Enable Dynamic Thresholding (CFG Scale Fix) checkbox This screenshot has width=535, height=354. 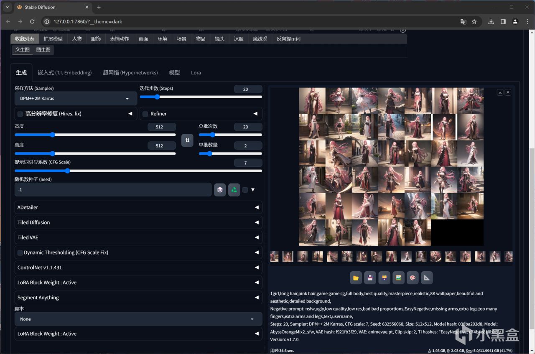(x=20, y=252)
